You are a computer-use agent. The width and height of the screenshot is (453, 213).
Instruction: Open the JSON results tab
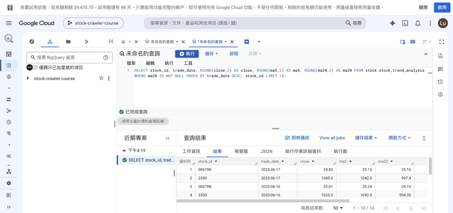[x=266, y=151]
